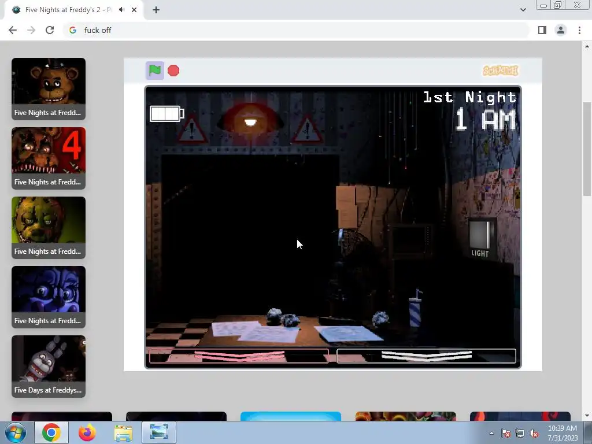Image resolution: width=592 pixels, height=444 pixels.
Task: Launch Firefox from the taskbar
Action: point(87,432)
